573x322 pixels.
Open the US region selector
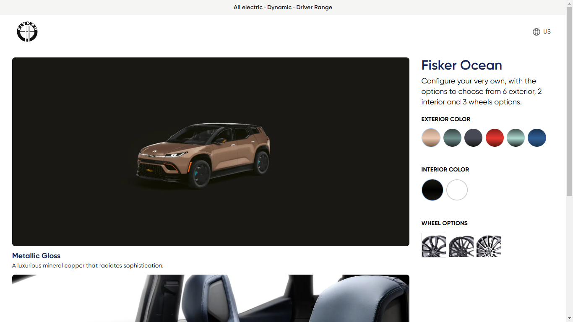click(542, 32)
